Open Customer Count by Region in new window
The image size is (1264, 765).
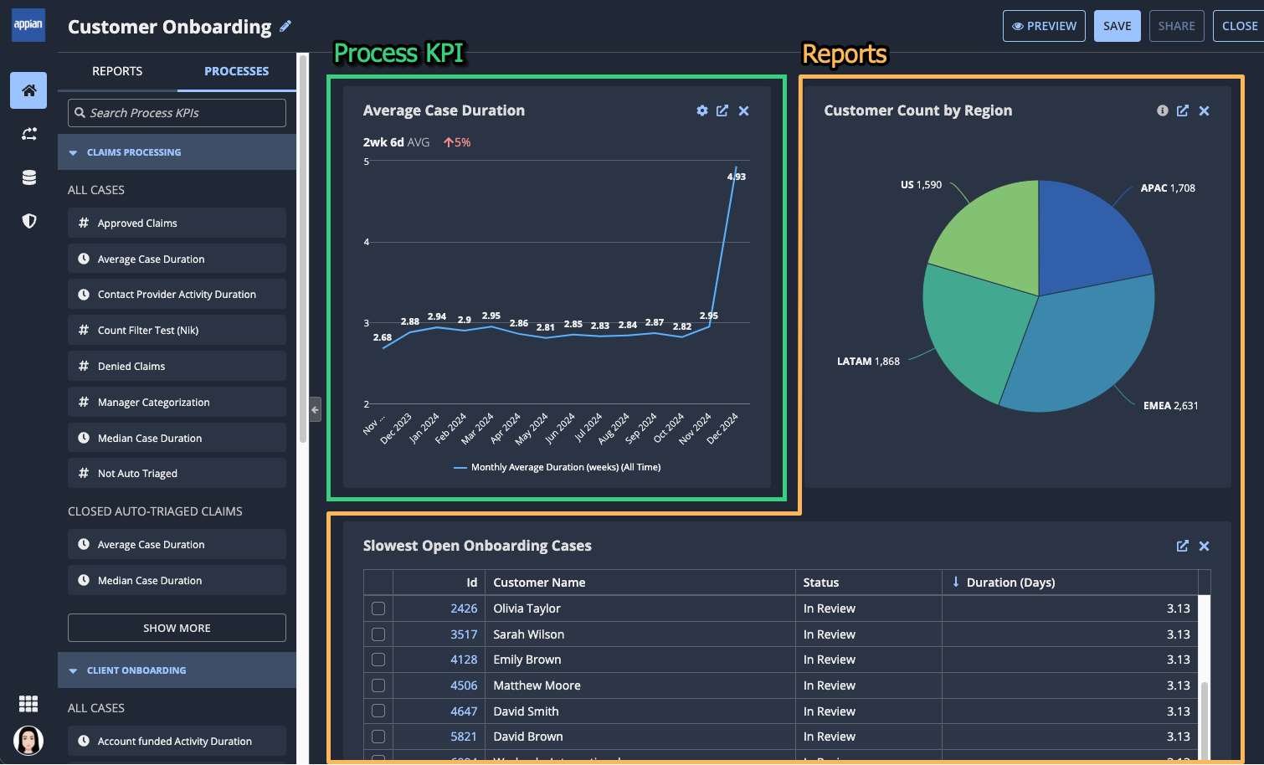click(x=1183, y=110)
